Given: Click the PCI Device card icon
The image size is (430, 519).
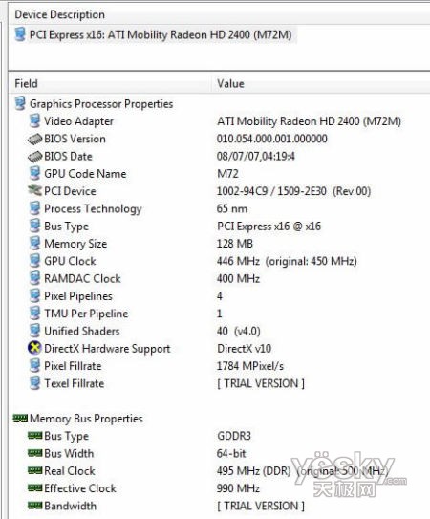Looking at the screenshot, I should [34, 190].
